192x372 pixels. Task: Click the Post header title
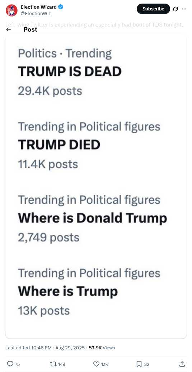click(x=30, y=29)
